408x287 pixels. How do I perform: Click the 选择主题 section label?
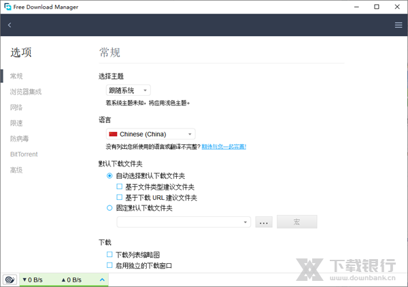(111, 76)
